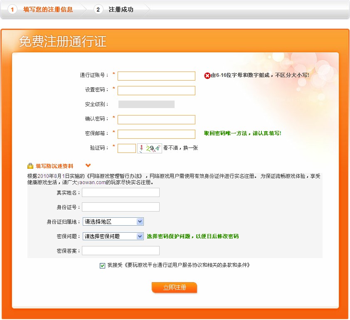Focus the 通行证账号 account input field

click(156, 76)
